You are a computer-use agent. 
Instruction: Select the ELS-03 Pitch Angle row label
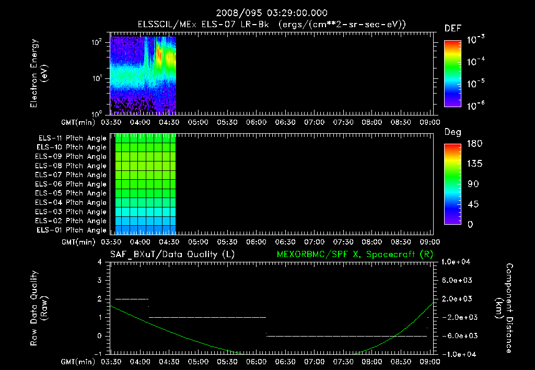[x=71, y=212]
